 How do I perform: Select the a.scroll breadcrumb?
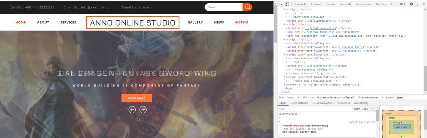coord(390,97)
